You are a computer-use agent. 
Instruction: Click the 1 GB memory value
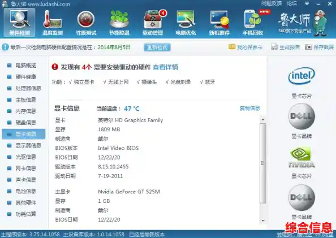104,201
